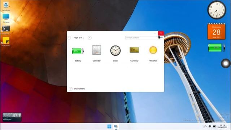Select the Calendar gadget icon
Screen dimensions: 231x130
pyautogui.click(x=96, y=50)
